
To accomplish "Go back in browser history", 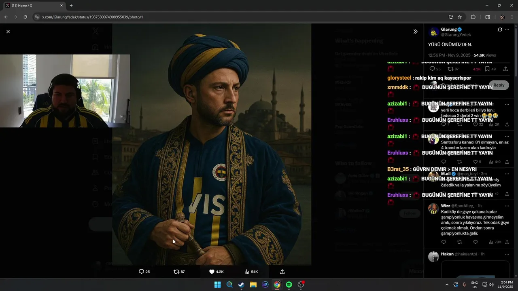I will coord(6,17).
